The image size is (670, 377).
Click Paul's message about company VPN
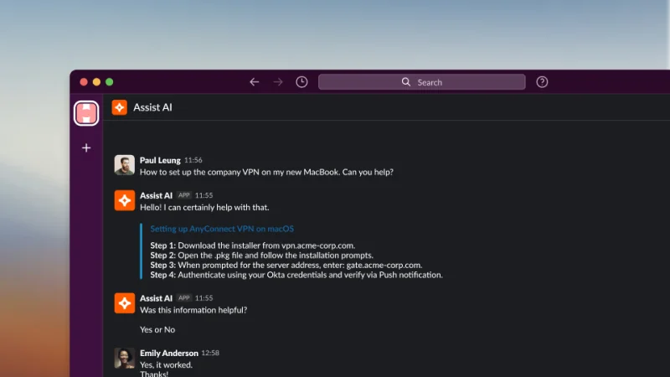[266, 172]
